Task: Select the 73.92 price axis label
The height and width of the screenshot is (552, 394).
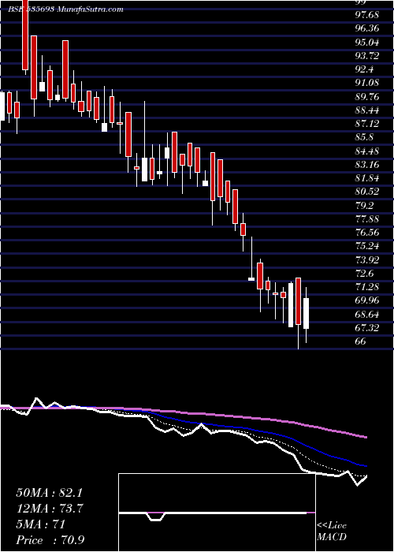Action: pos(367,259)
